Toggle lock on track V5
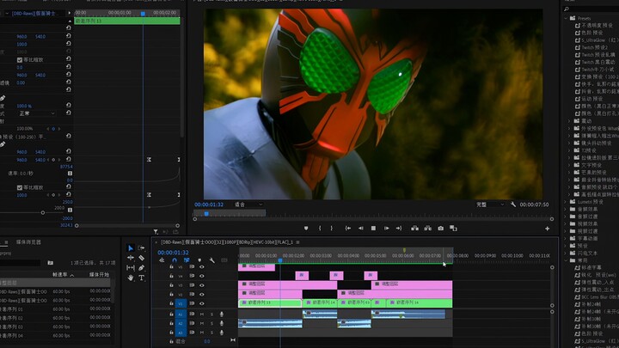Image resolution: width=619 pixels, height=348 pixels. (171, 266)
